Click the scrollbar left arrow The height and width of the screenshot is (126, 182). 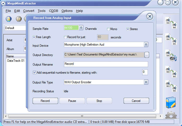tap(6, 116)
